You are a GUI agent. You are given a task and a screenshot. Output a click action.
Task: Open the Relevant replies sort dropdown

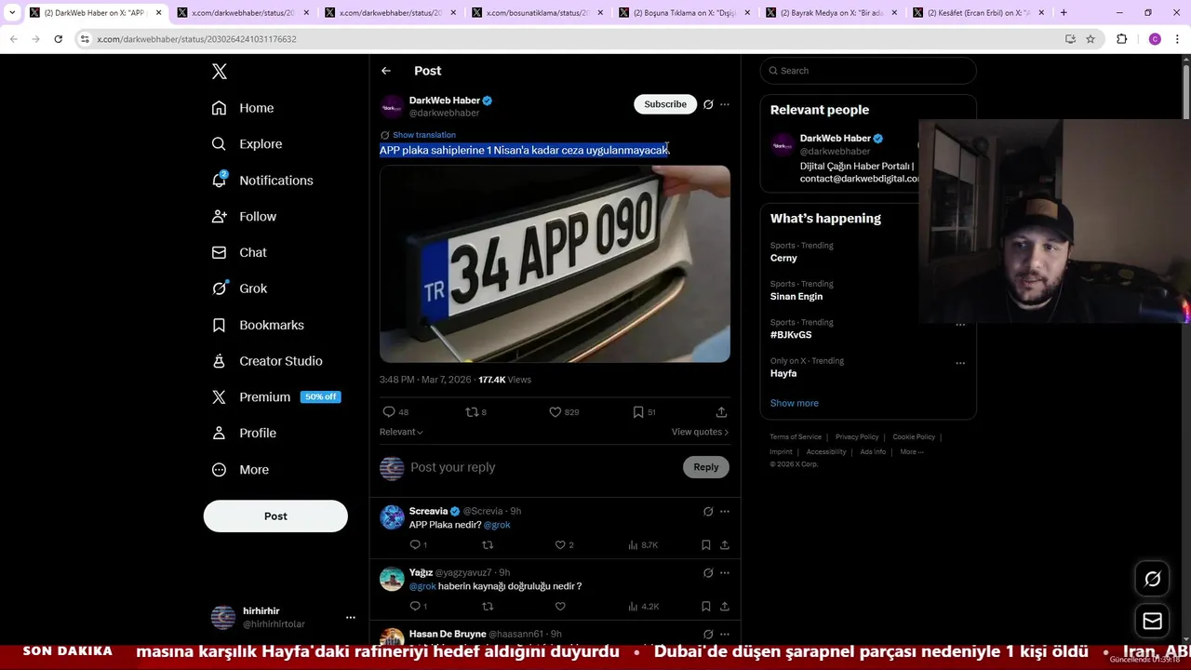[x=401, y=432]
